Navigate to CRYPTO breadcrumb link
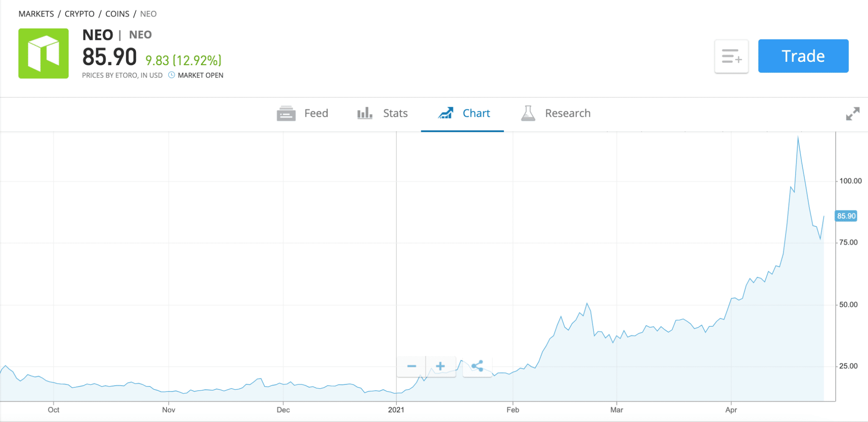Screen dimensions: 868x422 tap(80, 14)
